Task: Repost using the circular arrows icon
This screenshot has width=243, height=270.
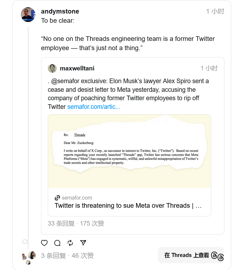Action: point(70,243)
